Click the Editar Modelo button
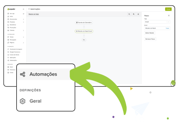178x122 pixels. (x=150, y=33)
